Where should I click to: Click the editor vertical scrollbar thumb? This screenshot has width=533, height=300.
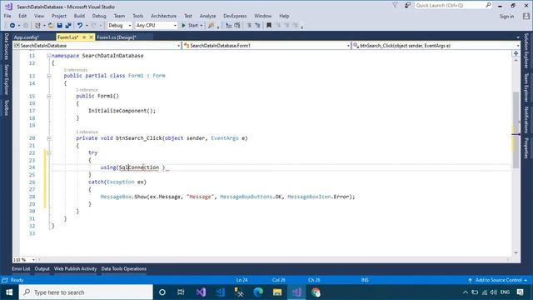coord(516,130)
